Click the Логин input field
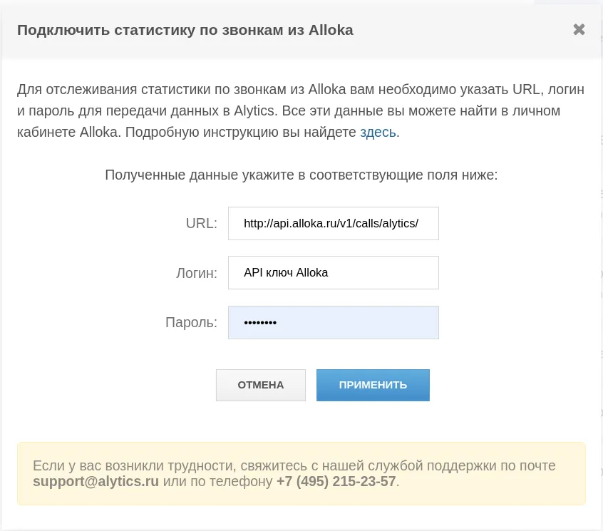603x531 pixels. click(x=333, y=272)
